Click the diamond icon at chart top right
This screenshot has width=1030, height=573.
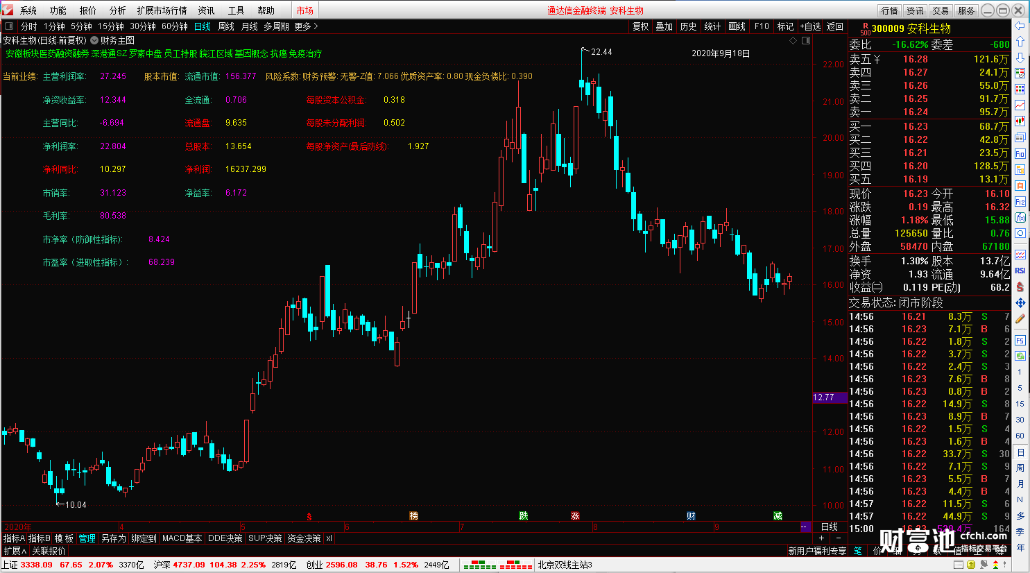pyautogui.click(x=793, y=40)
